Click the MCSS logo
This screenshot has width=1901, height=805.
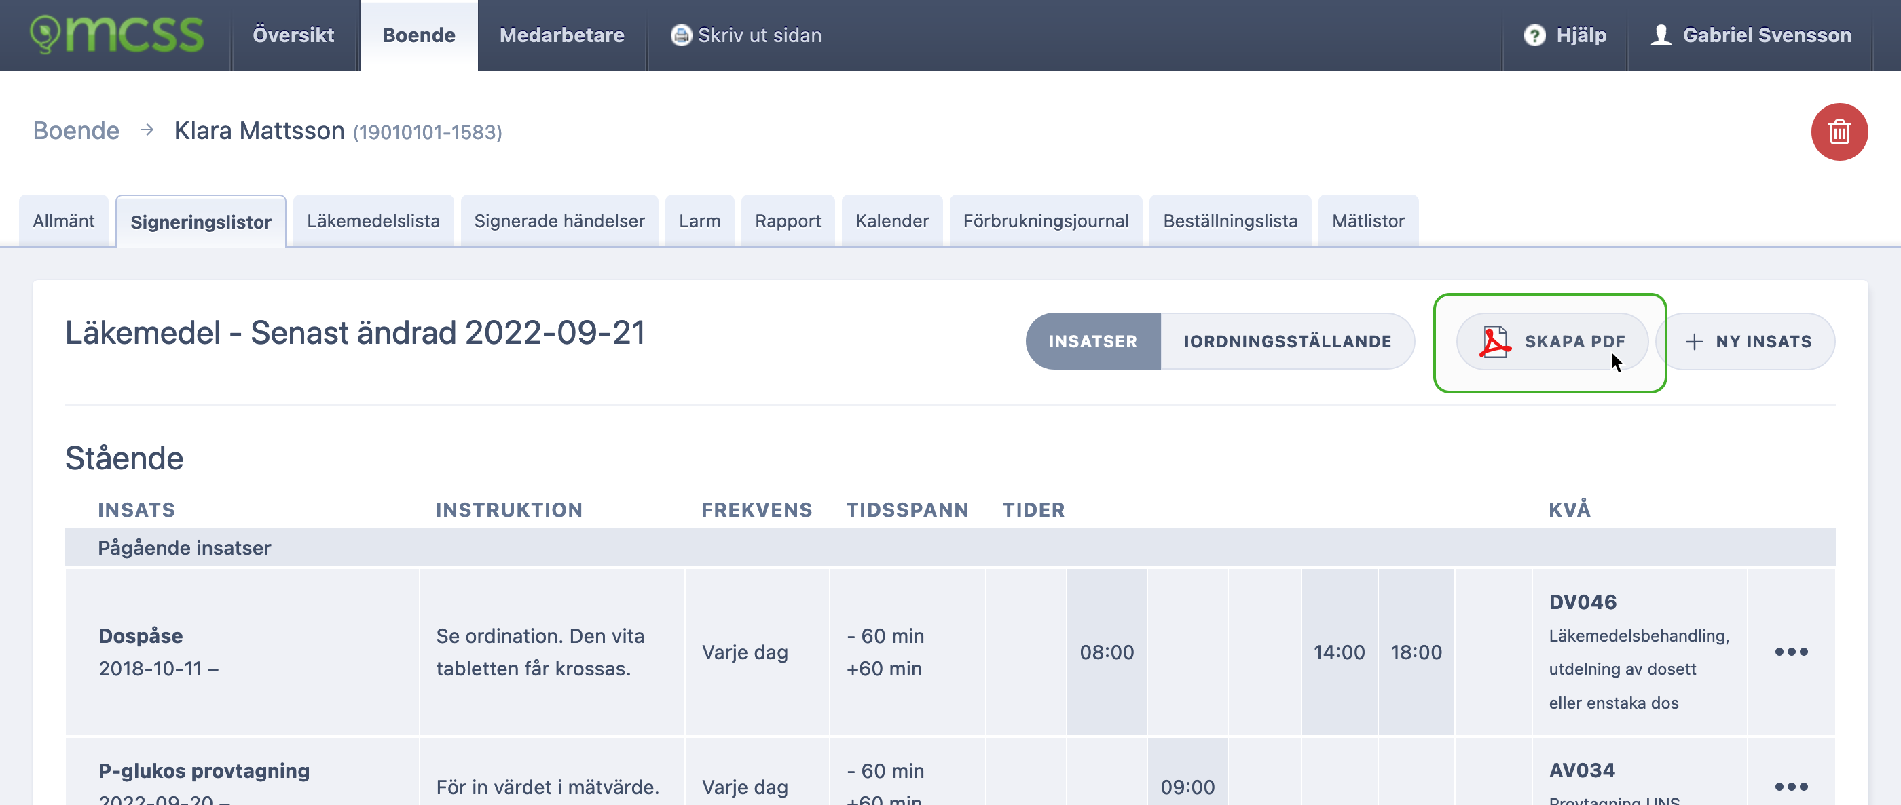click(x=117, y=35)
